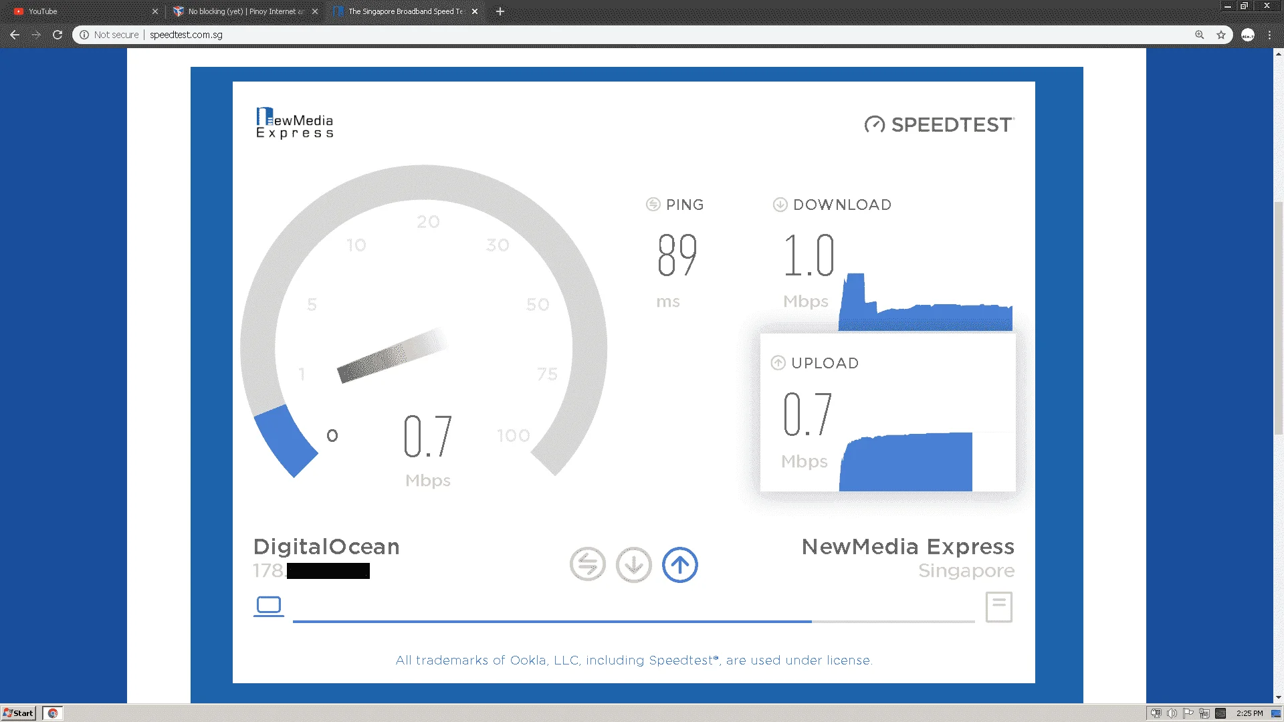The image size is (1284, 722).
Task: Open the browser profile avatar
Action: pos(1248,35)
